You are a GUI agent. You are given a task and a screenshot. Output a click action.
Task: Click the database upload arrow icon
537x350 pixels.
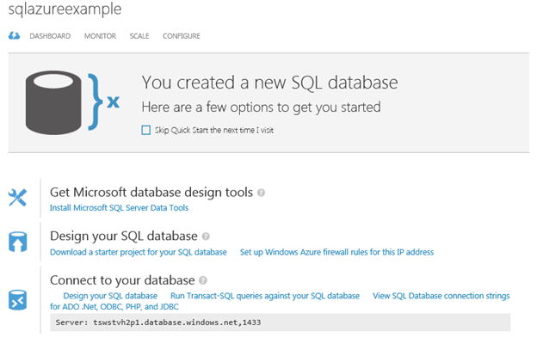pos(17,242)
